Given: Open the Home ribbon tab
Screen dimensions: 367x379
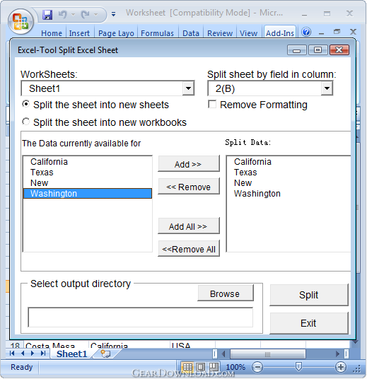Looking at the screenshot, I should click(x=52, y=33).
